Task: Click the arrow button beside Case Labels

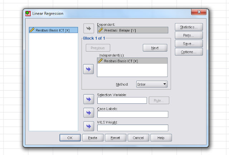Action: pyautogui.click(x=89, y=113)
